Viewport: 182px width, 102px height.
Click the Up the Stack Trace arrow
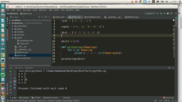[x=15, y=71]
